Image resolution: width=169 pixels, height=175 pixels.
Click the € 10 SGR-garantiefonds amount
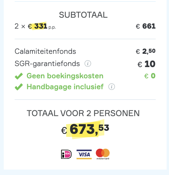(147, 64)
